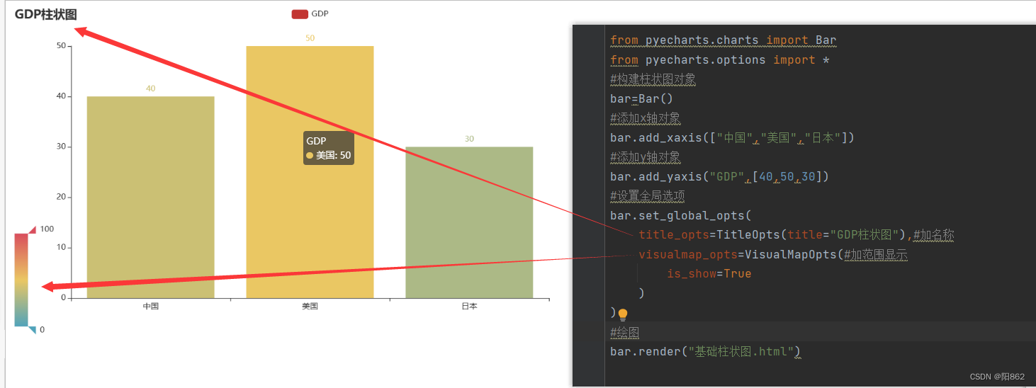
Task: Click the 日本 x-axis label
Action: point(469,307)
